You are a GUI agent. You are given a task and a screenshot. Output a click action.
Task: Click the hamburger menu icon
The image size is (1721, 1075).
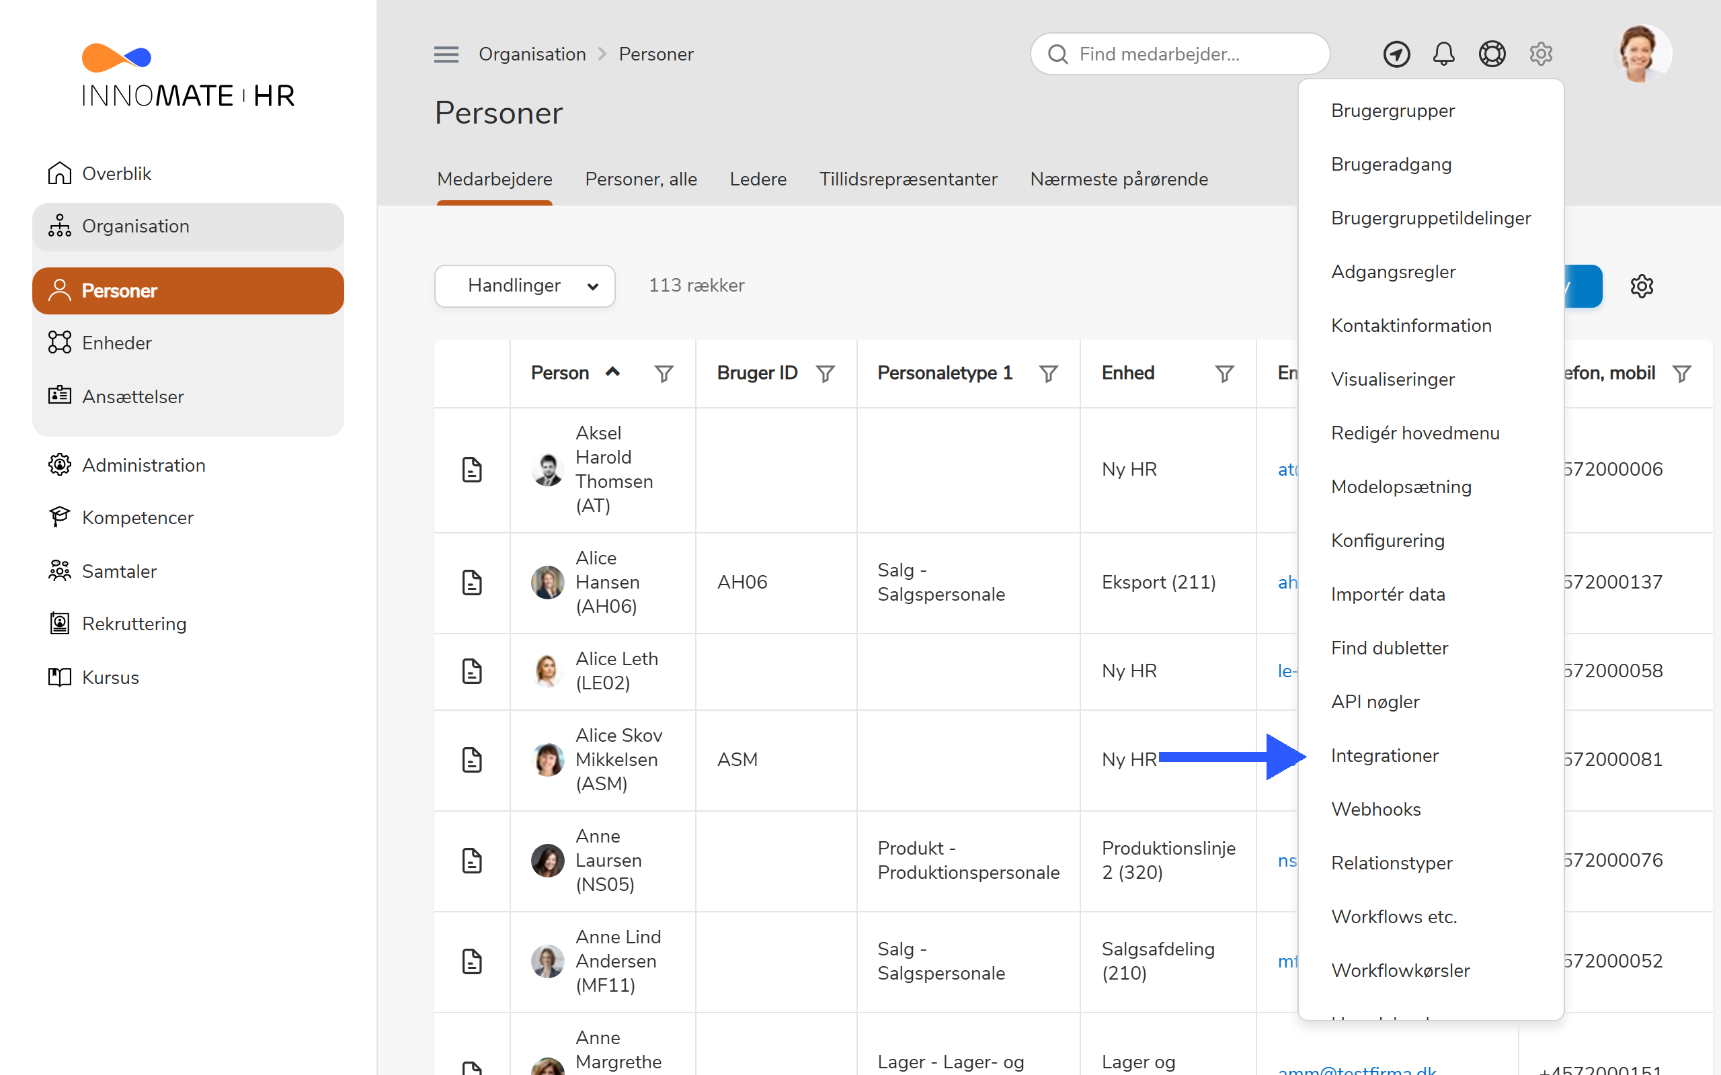pos(446,54)
